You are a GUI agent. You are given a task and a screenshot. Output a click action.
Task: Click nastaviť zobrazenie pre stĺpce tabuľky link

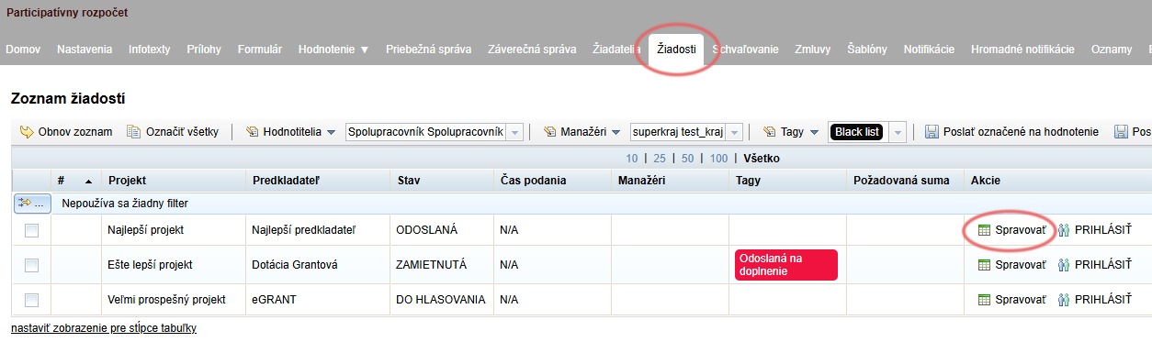coord(103,327)
